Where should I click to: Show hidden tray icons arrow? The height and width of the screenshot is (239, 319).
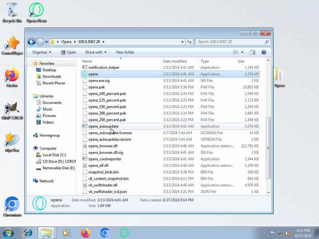(x=265, y=233)
